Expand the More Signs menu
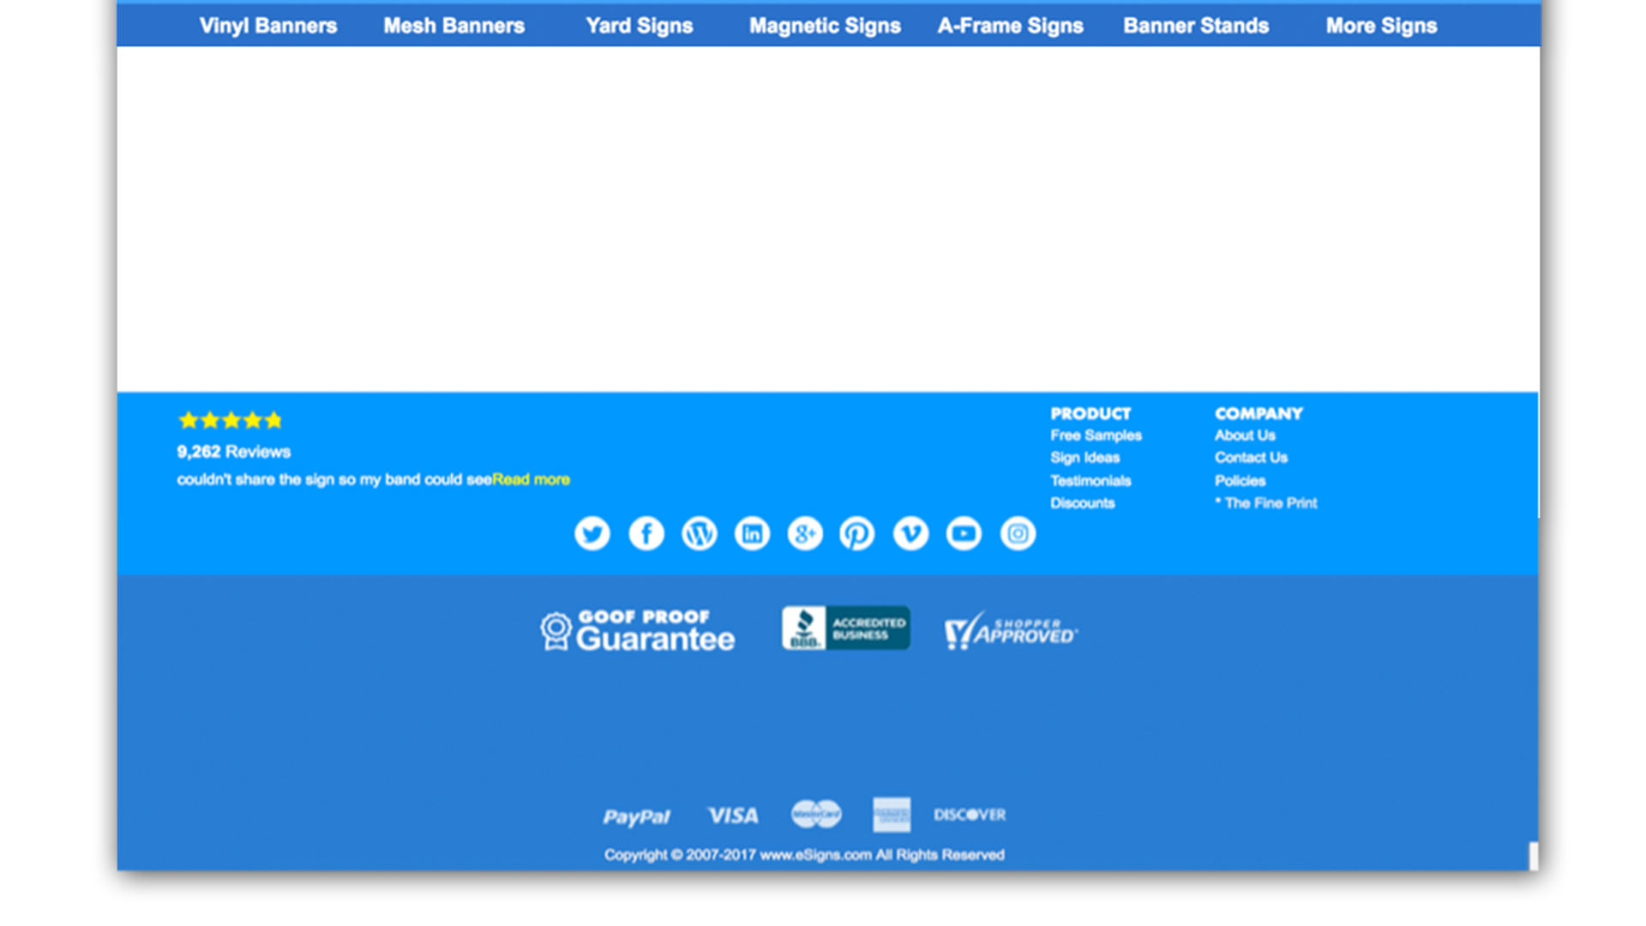This screenshot has height=926, width=1646. (x=1381, y=26)
